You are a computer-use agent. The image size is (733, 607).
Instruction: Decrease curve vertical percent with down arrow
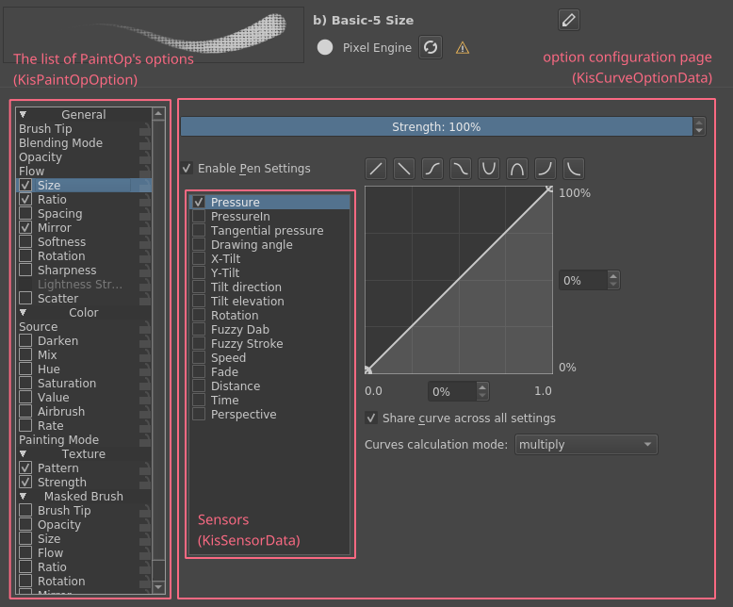[x=613, y=285]
